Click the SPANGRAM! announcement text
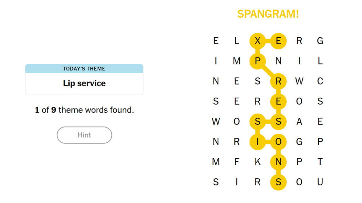362x203 pixels. point(268,14)
